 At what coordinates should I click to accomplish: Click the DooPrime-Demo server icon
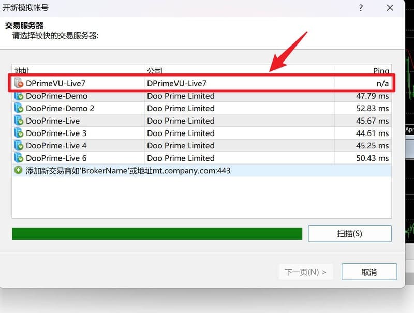click(19, 96)
